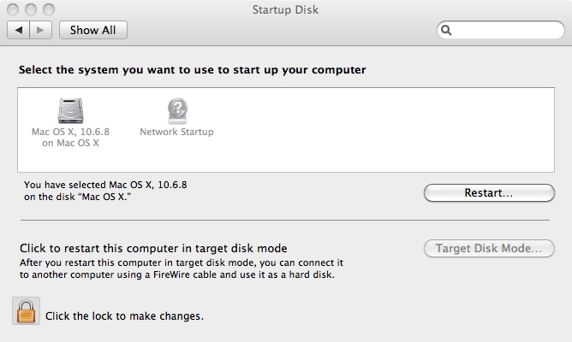Click the magnifying glass in the search field

pos(447,30)
